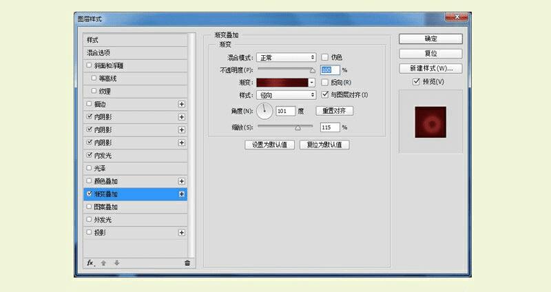The width and height of the screenshot is (551, 292).
Task: Click the move effect down arrow icon
Action: pos(116,263)
